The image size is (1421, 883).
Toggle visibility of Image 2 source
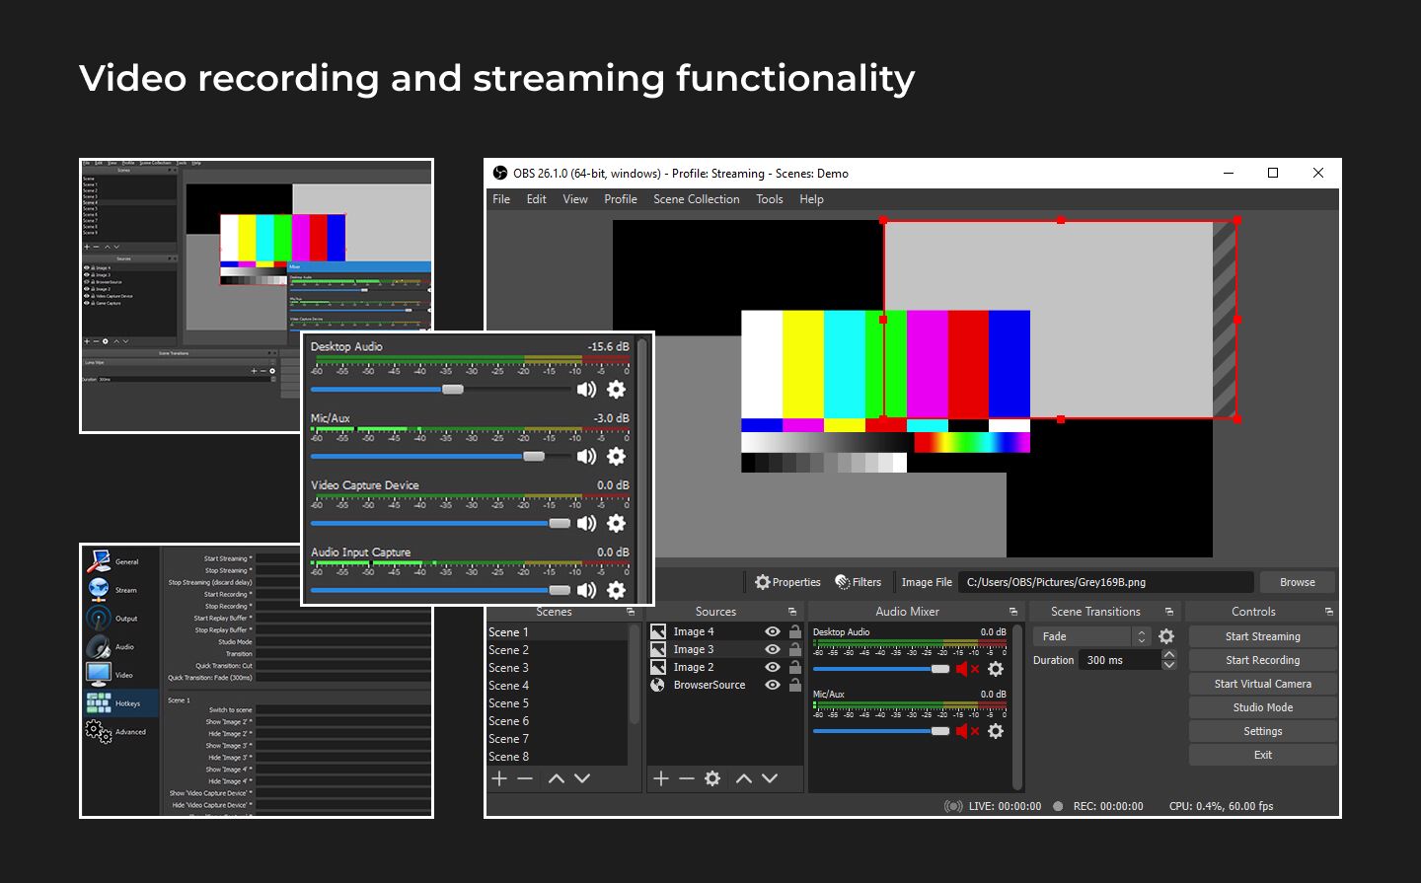click(x=773, y=667)
